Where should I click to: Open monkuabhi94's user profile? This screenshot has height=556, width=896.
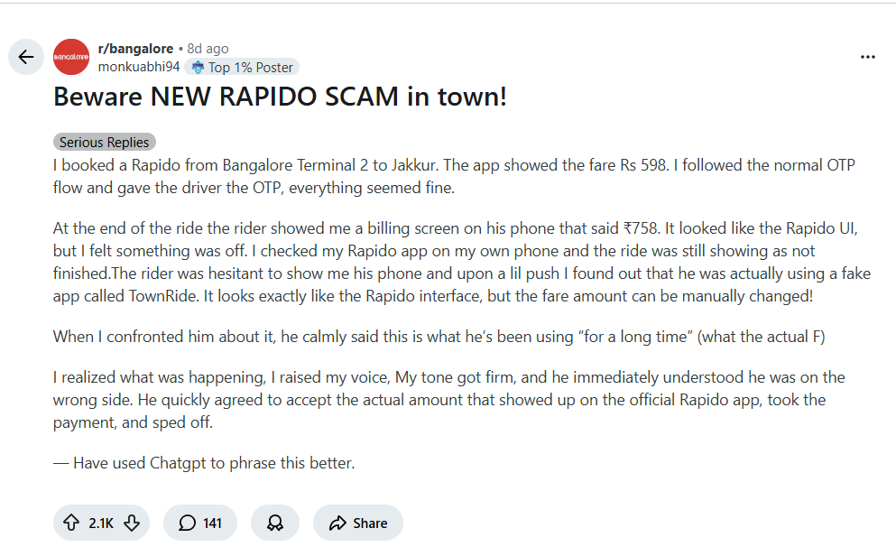pos(138,67)
